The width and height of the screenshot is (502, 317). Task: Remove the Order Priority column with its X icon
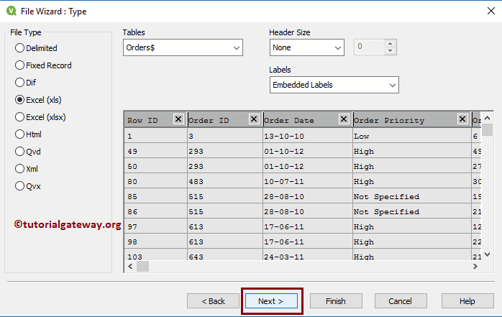pyautogui.click(x=462, y=119)
